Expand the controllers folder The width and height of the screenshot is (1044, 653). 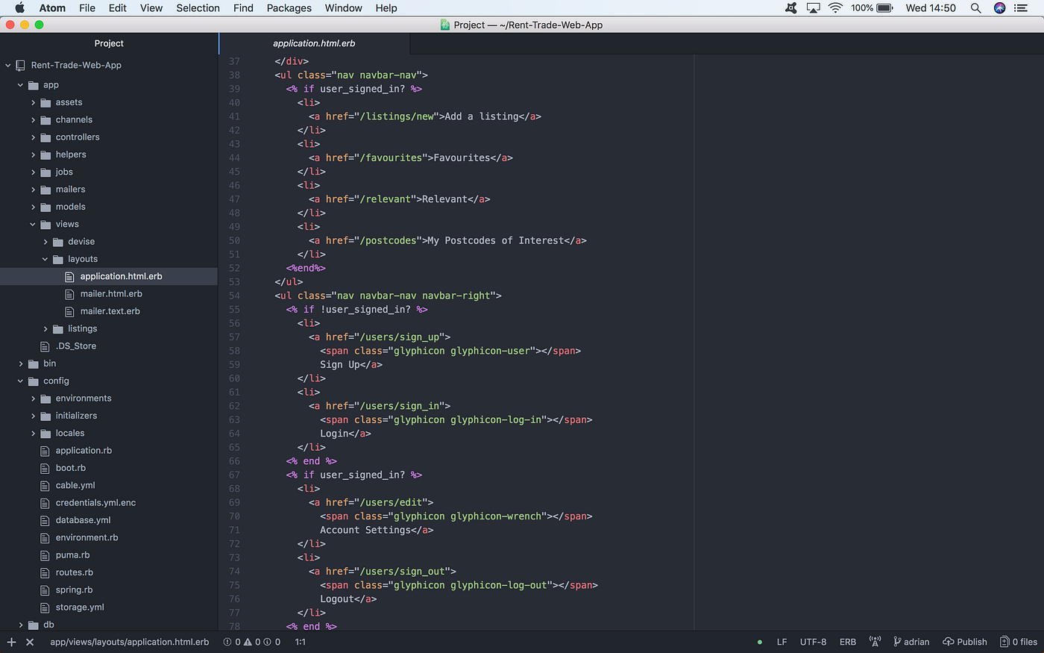coord(34,137)
